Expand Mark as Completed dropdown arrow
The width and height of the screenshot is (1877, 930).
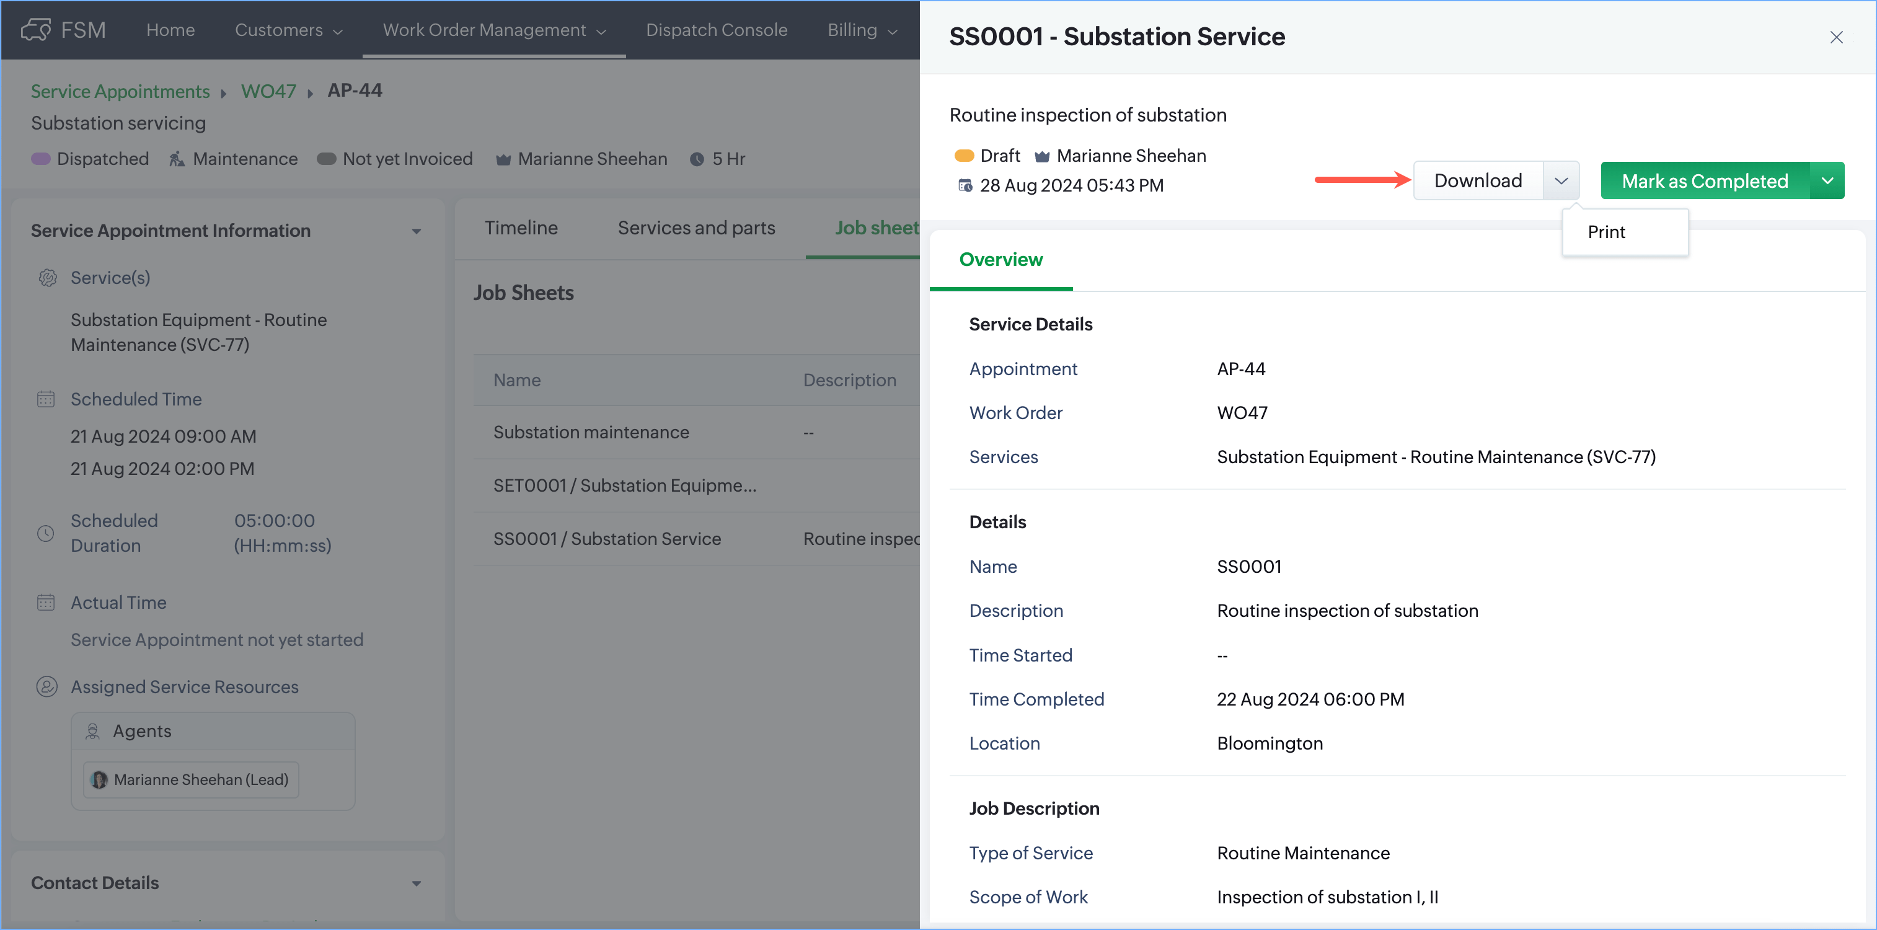click(x=1827, y=181)
